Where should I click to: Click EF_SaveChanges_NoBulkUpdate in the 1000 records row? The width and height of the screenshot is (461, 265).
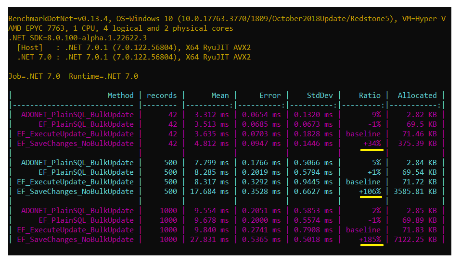click(x=75, y=240)
